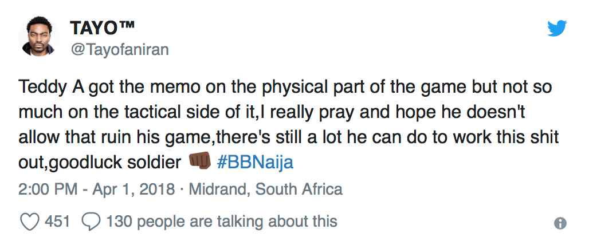589x245 pixels.
Task: Click the 451 likes count
Action: 57,221
